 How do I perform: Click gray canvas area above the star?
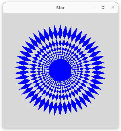coord(60,19)
